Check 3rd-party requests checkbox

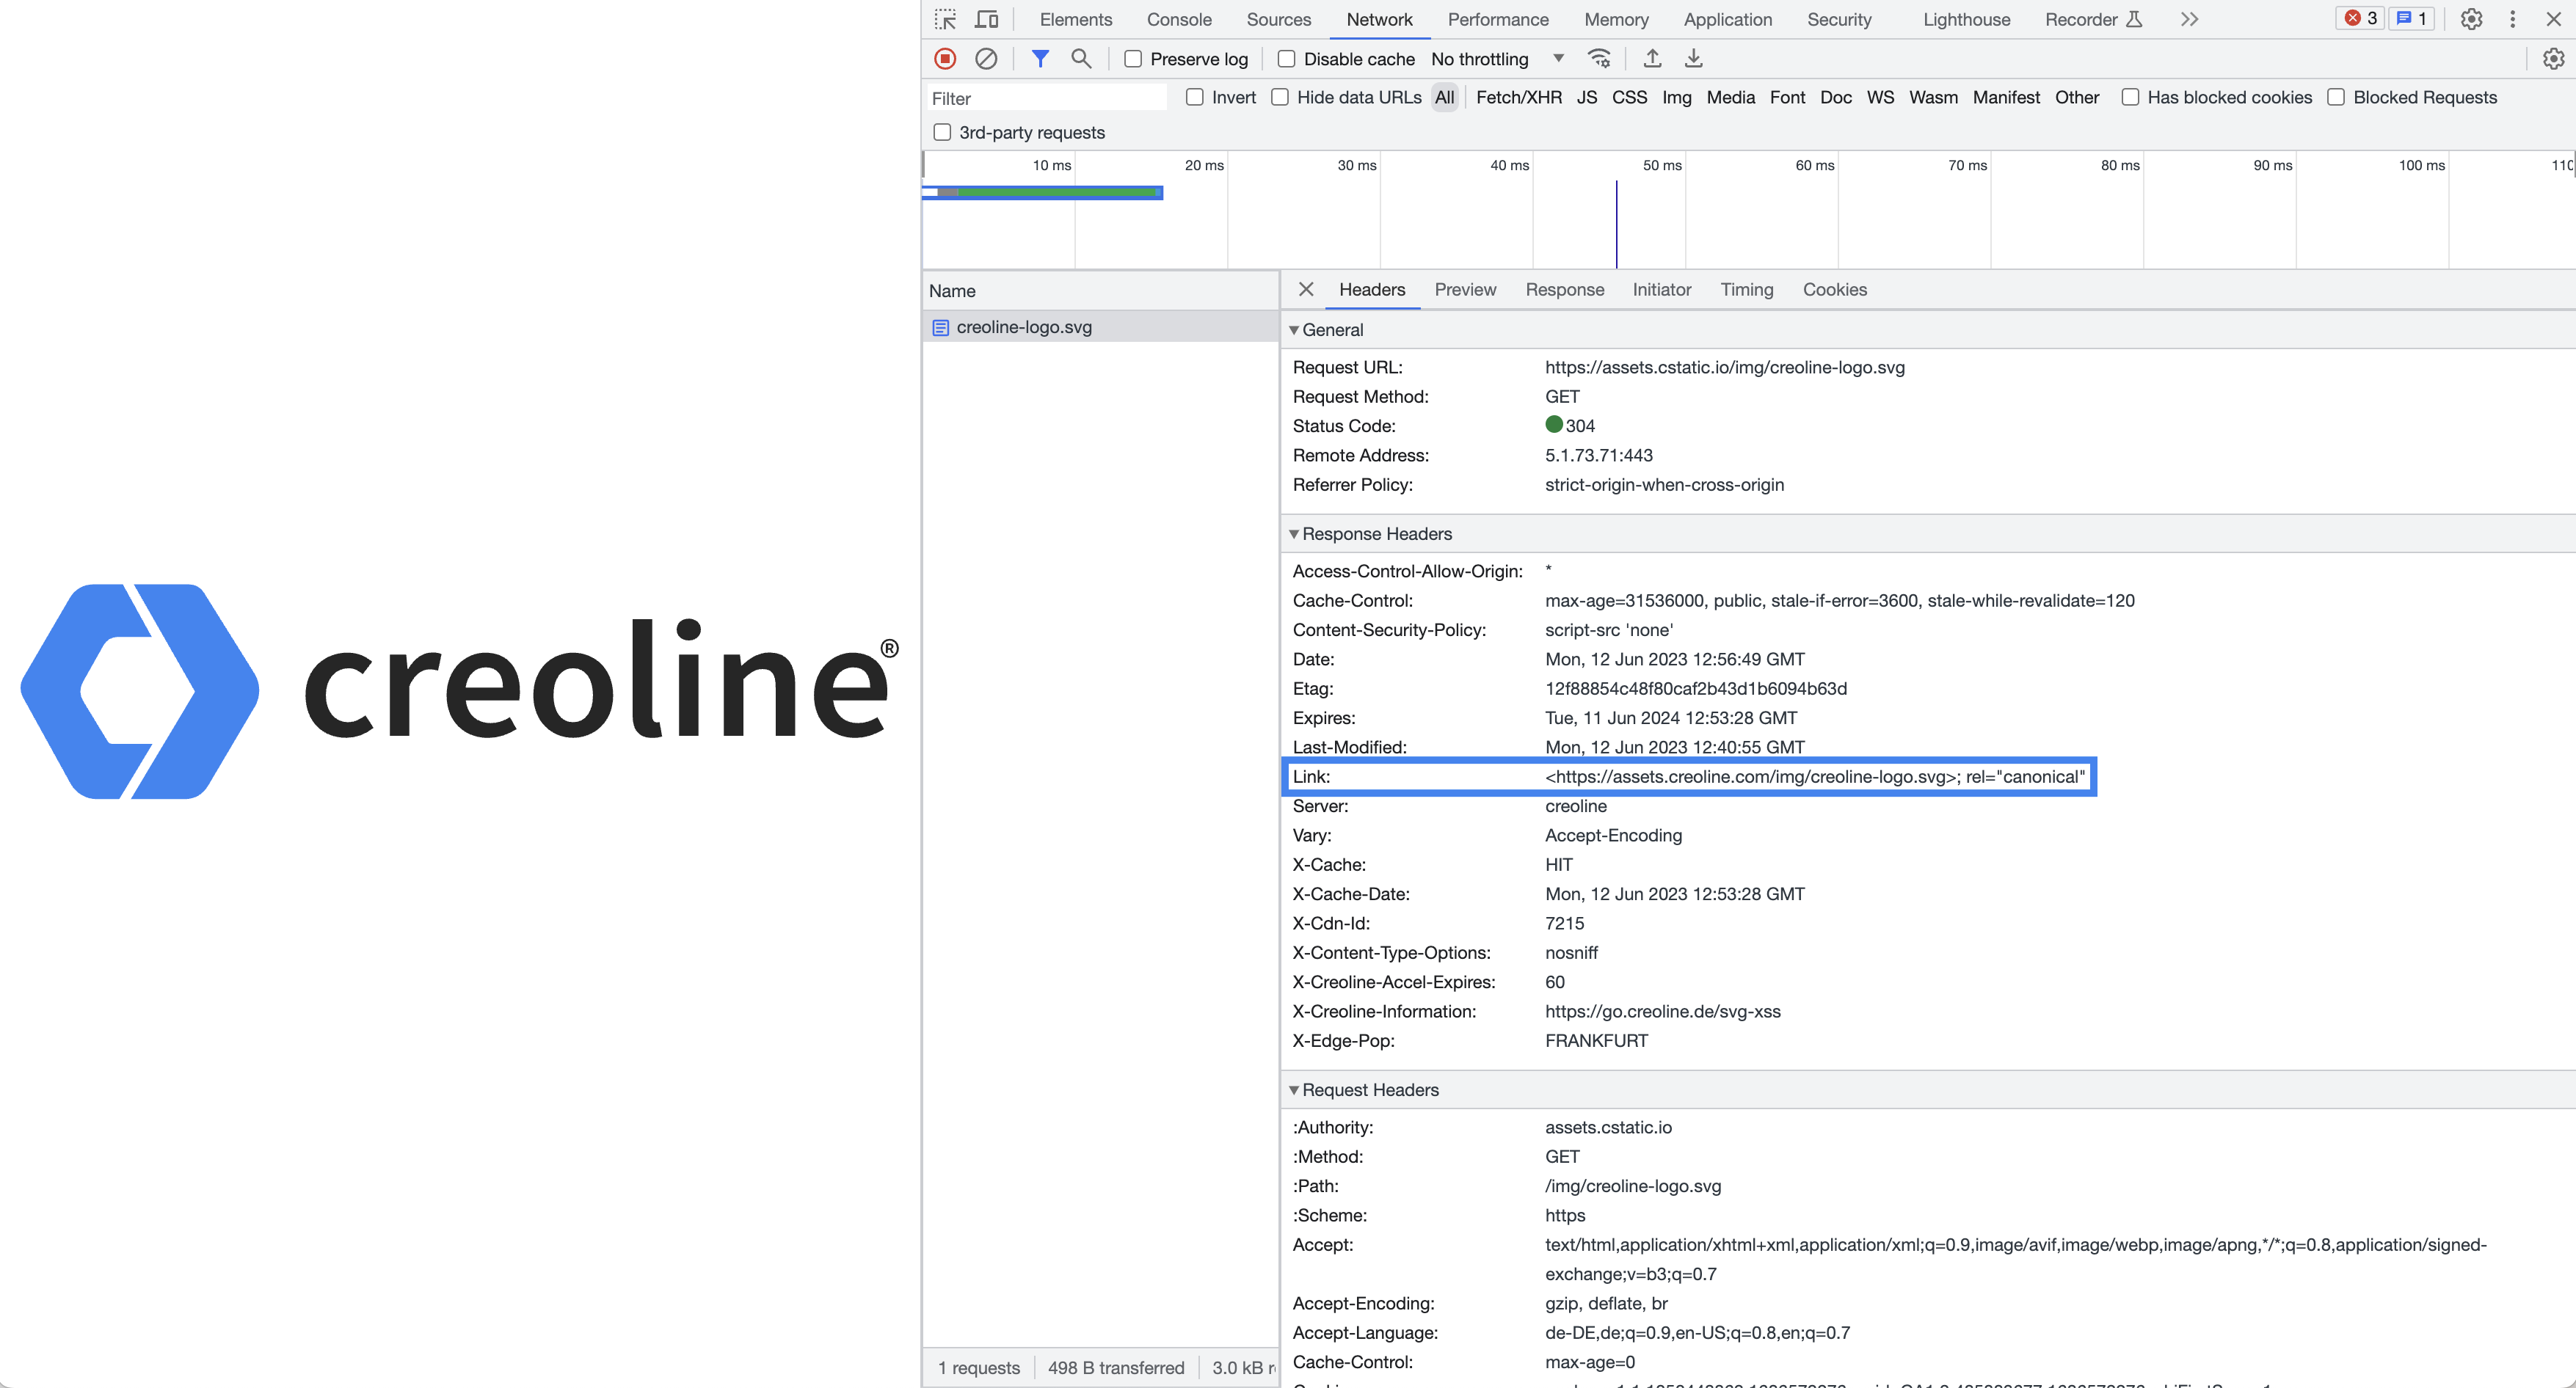941,132
